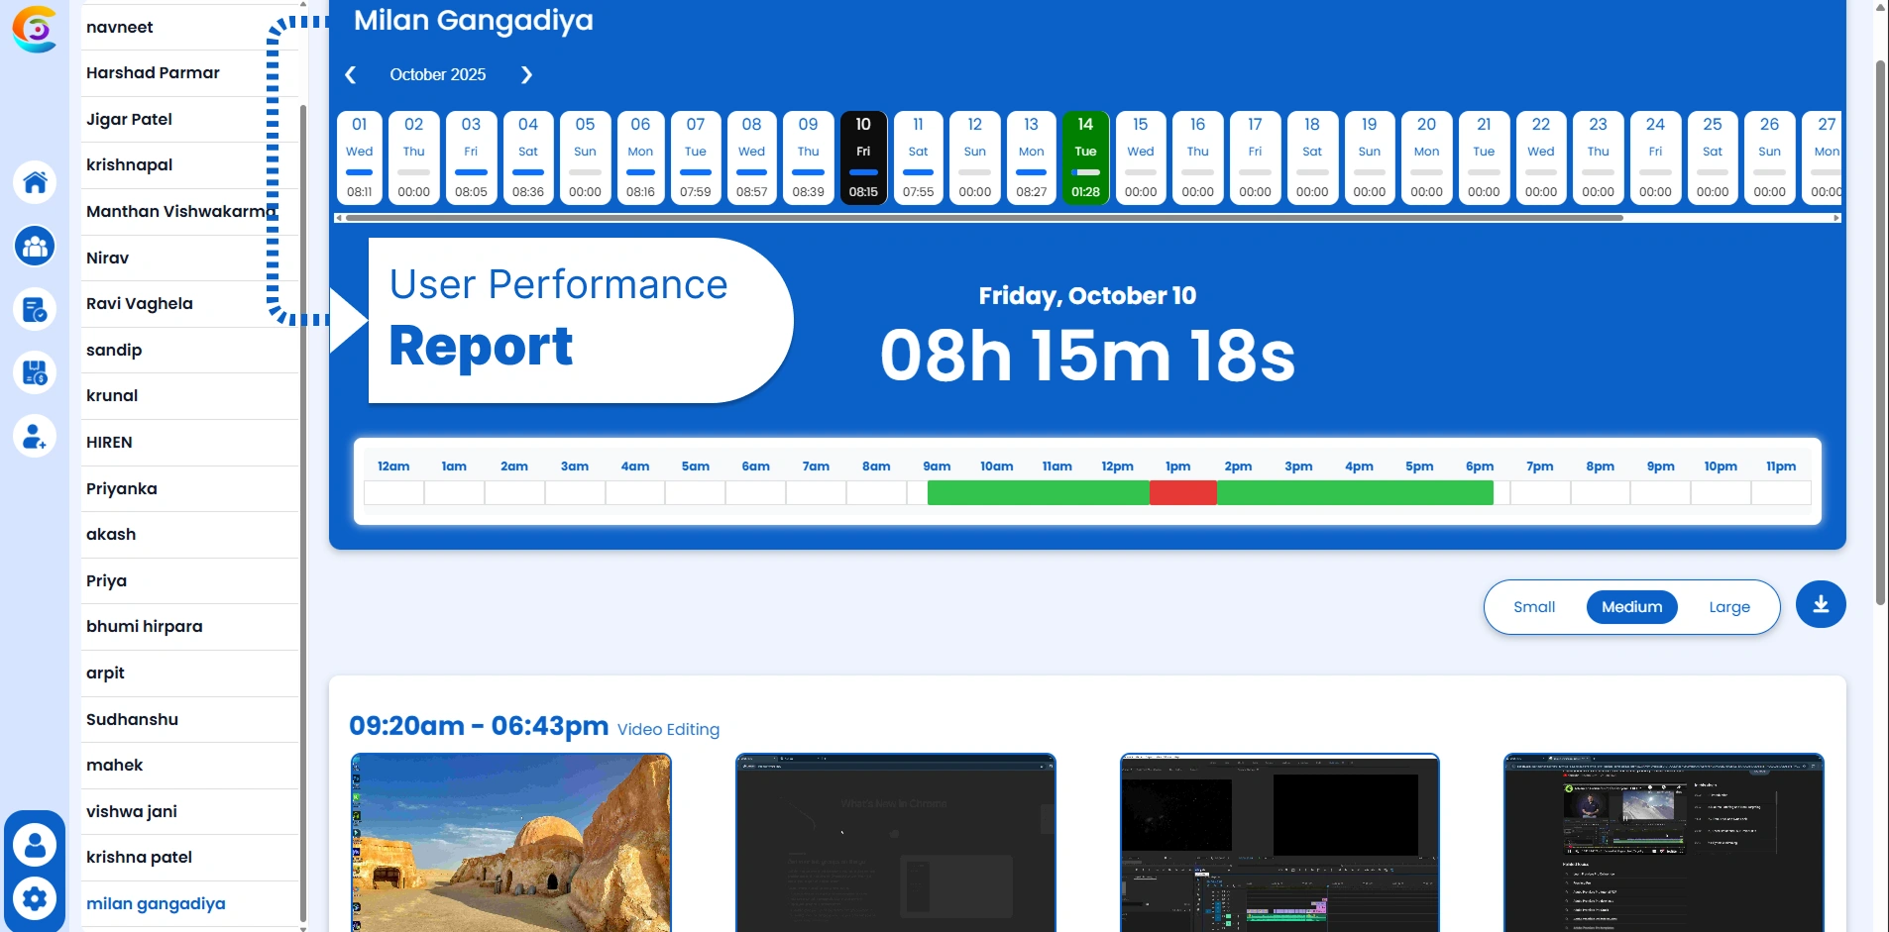This screenshot has height=932, width=1889.
Task: Select the 09 Thu date tab
Action: [808, 157]
